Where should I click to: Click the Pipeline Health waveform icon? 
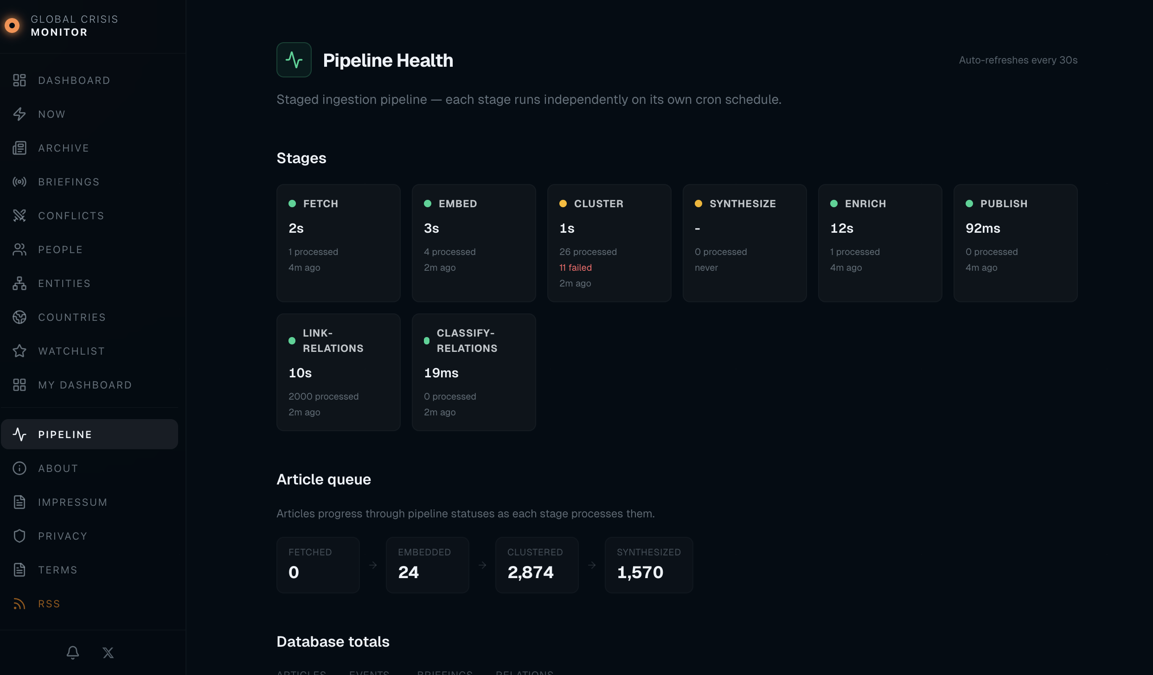click(294, 59)
